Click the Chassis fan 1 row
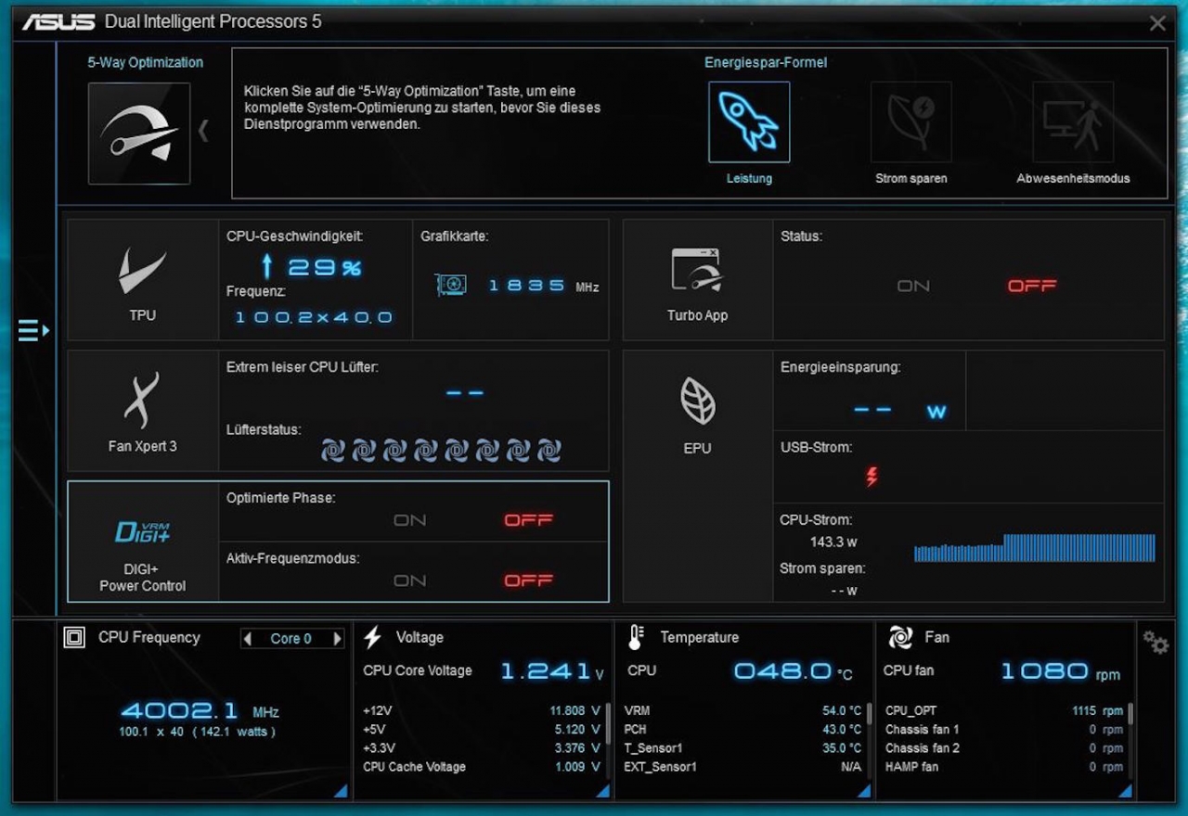Screen dimensions: 1188x816 (x=1005, y=730)
